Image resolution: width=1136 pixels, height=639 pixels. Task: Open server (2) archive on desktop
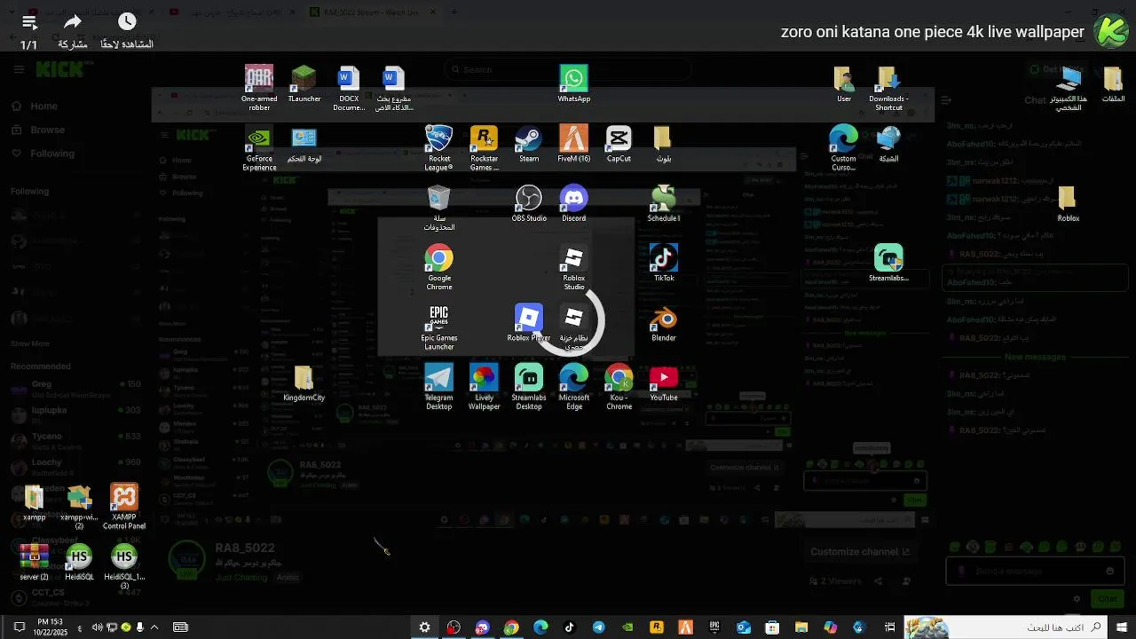pos(34,563)
